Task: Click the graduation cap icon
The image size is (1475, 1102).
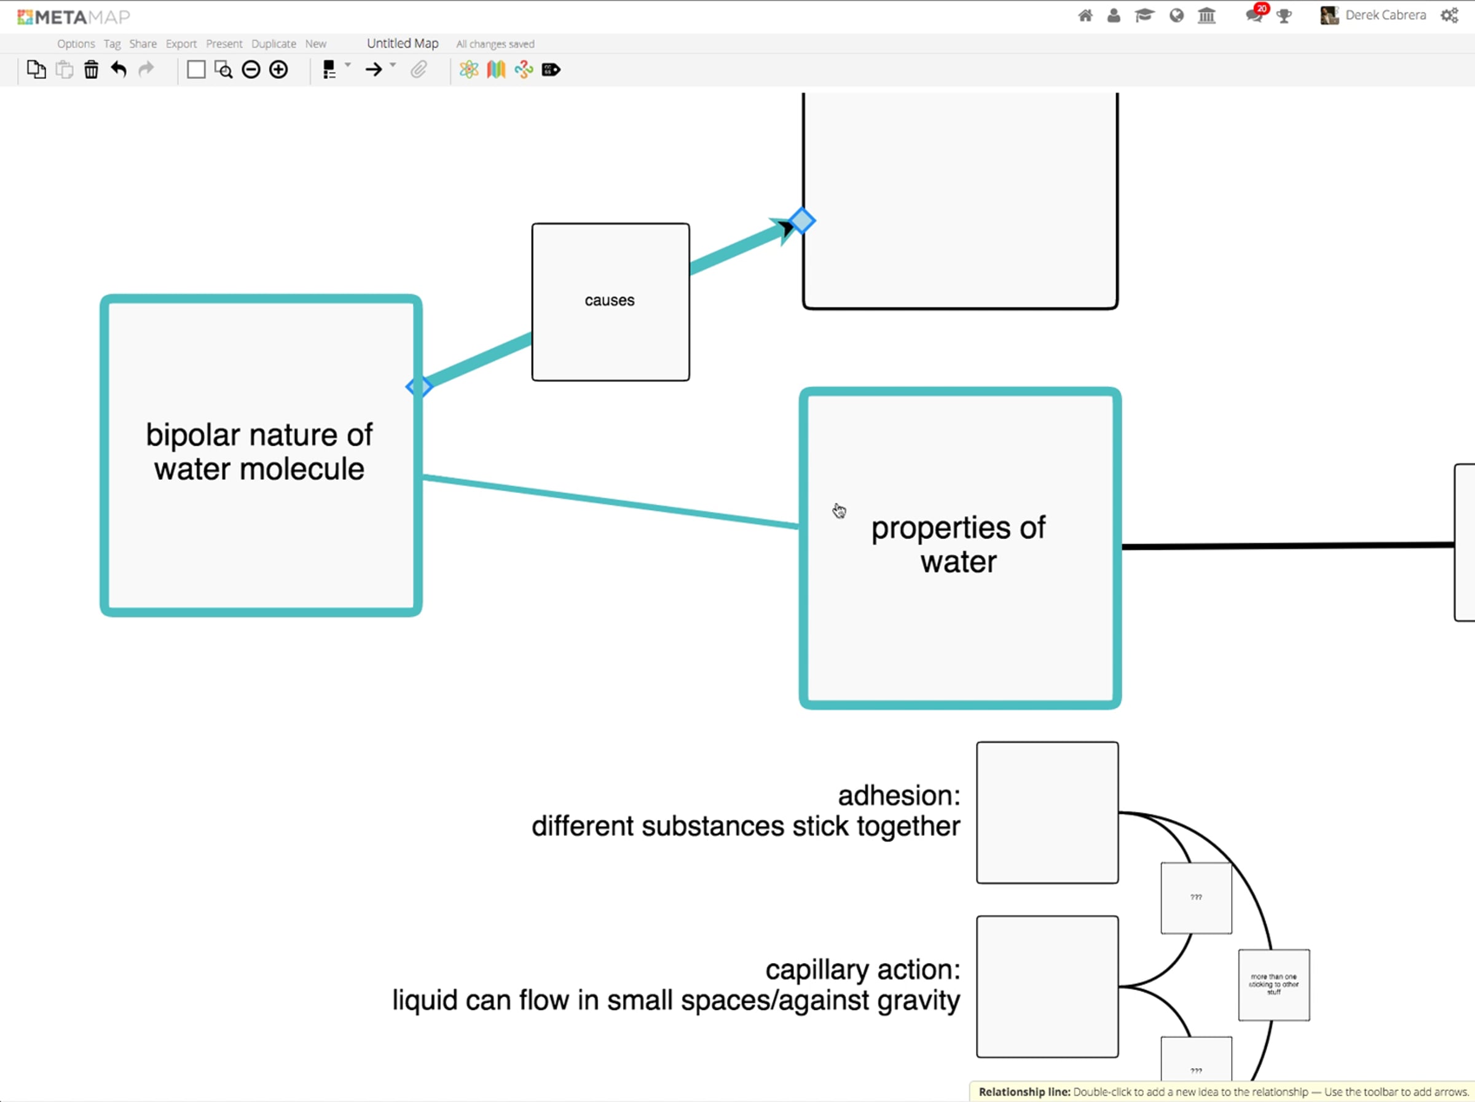Action: (1144, 15)
